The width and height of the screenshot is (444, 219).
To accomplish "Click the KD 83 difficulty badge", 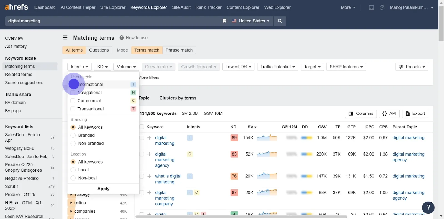I will point(234,154).
